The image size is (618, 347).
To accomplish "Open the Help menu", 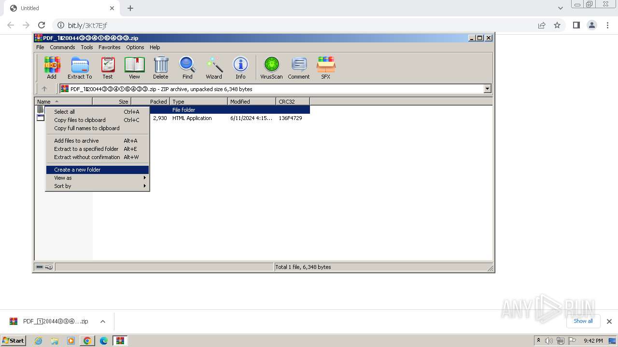I will 154,47.
